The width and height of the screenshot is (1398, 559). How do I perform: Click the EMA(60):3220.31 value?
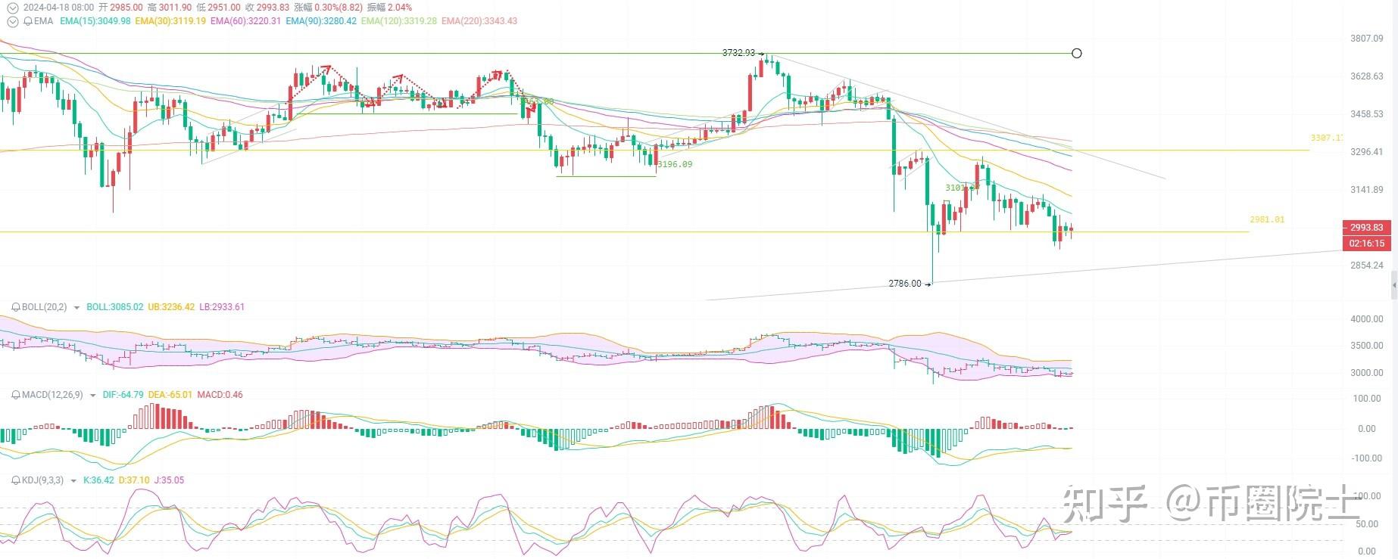pyautogui.click(x=246, y=21)
